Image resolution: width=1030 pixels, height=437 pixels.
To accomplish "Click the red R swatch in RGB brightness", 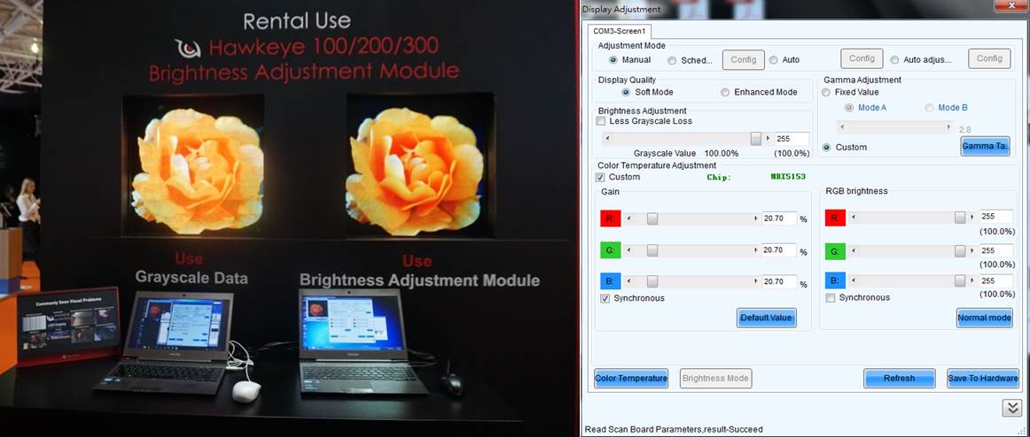I will (x=835, y=218).
